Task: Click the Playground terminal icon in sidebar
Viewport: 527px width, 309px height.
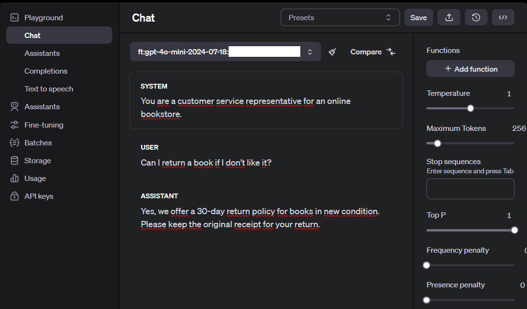Action: (x=14, y=17)
